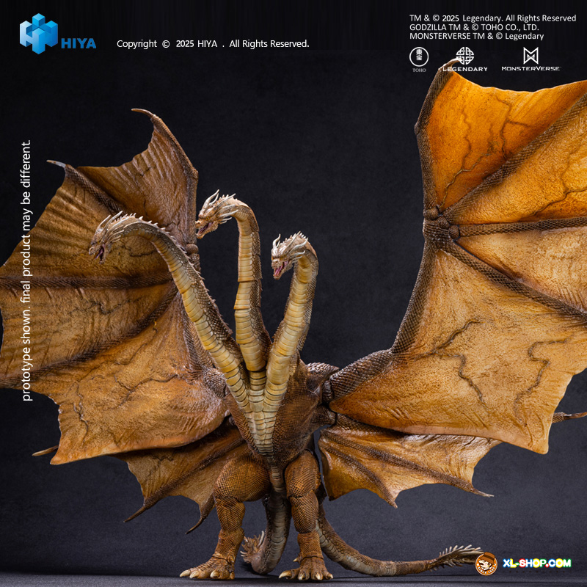Click the HIYA wordmark beside the cube

(78, 43)
